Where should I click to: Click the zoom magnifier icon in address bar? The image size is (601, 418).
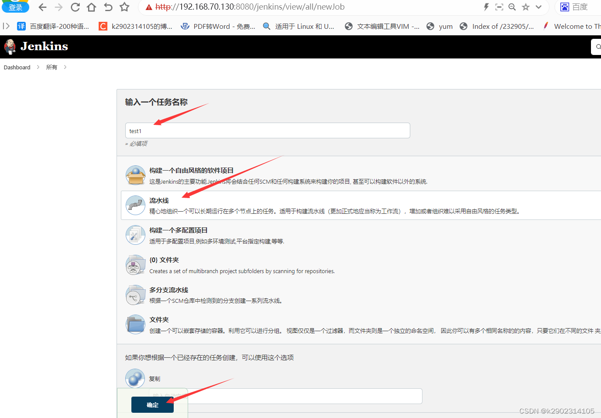[512, 7]
